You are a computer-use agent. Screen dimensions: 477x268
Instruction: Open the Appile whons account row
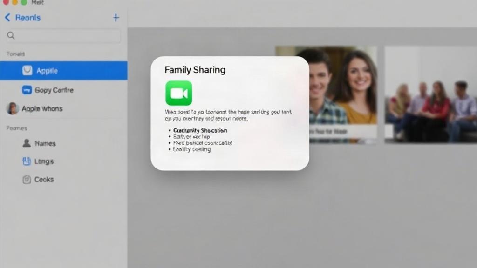click(63, 108)
